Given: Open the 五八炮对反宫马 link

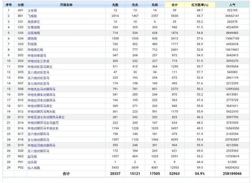Looking at the screenshot, I should pos(39,72).
